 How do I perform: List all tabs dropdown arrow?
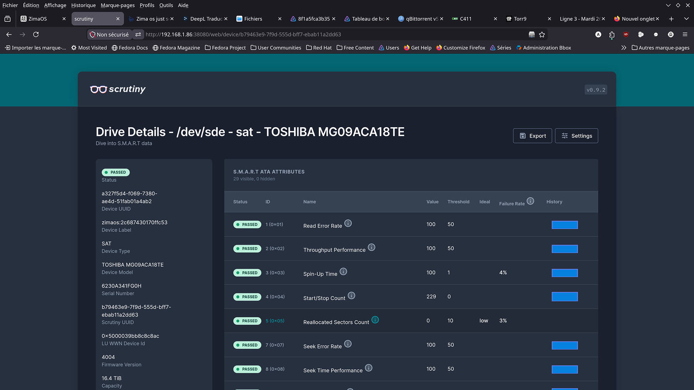(x=686, y=18)
